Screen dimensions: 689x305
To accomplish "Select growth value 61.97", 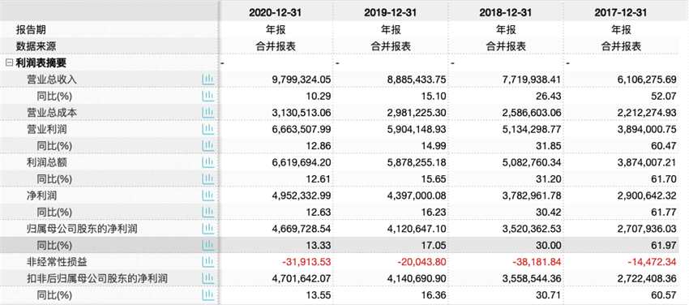I will tap(665, 245).
